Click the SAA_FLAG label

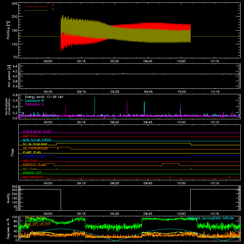[x=30, y=160]
